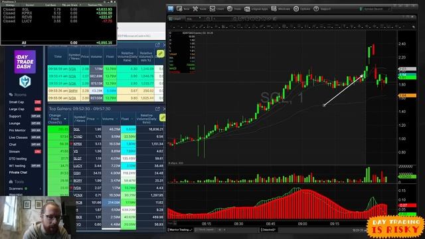Open the Price column filter in Top Gainers
This screenshot has width=425, height=239.
(98, 119)
